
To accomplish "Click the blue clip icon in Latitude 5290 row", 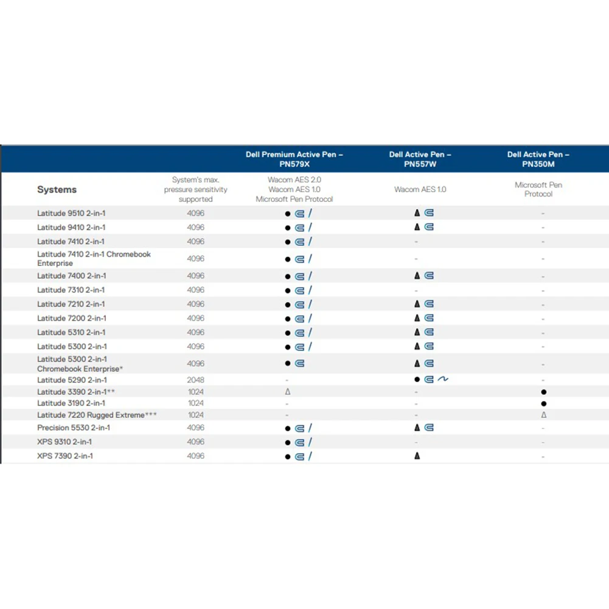I will click(429, 380).
